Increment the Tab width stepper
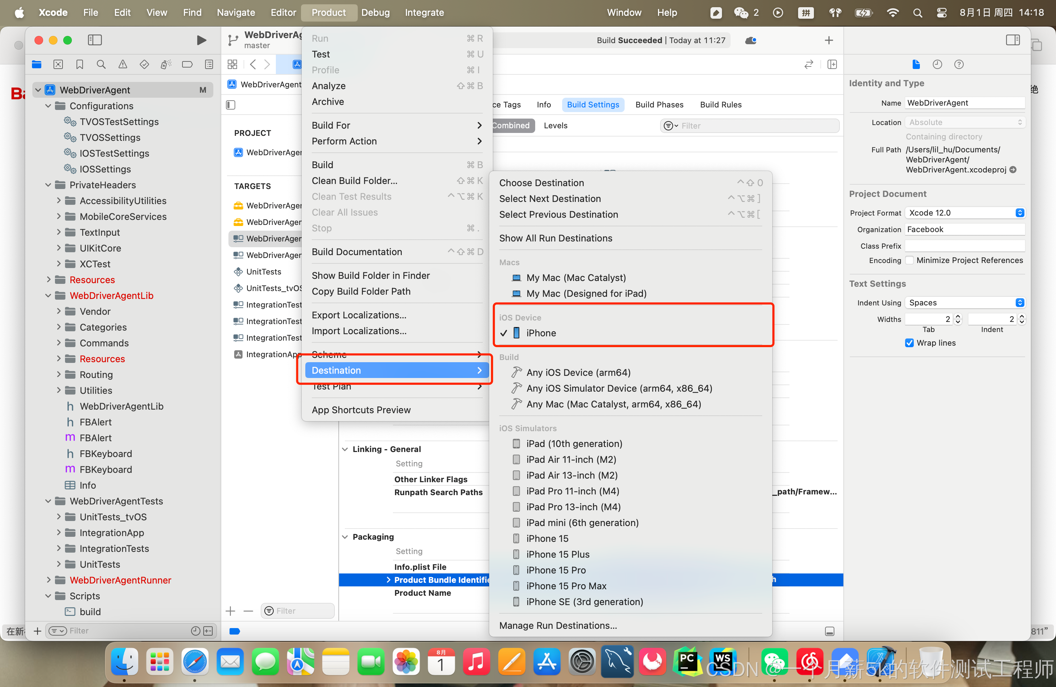The image size is (1056, 687). coord(958,317)
